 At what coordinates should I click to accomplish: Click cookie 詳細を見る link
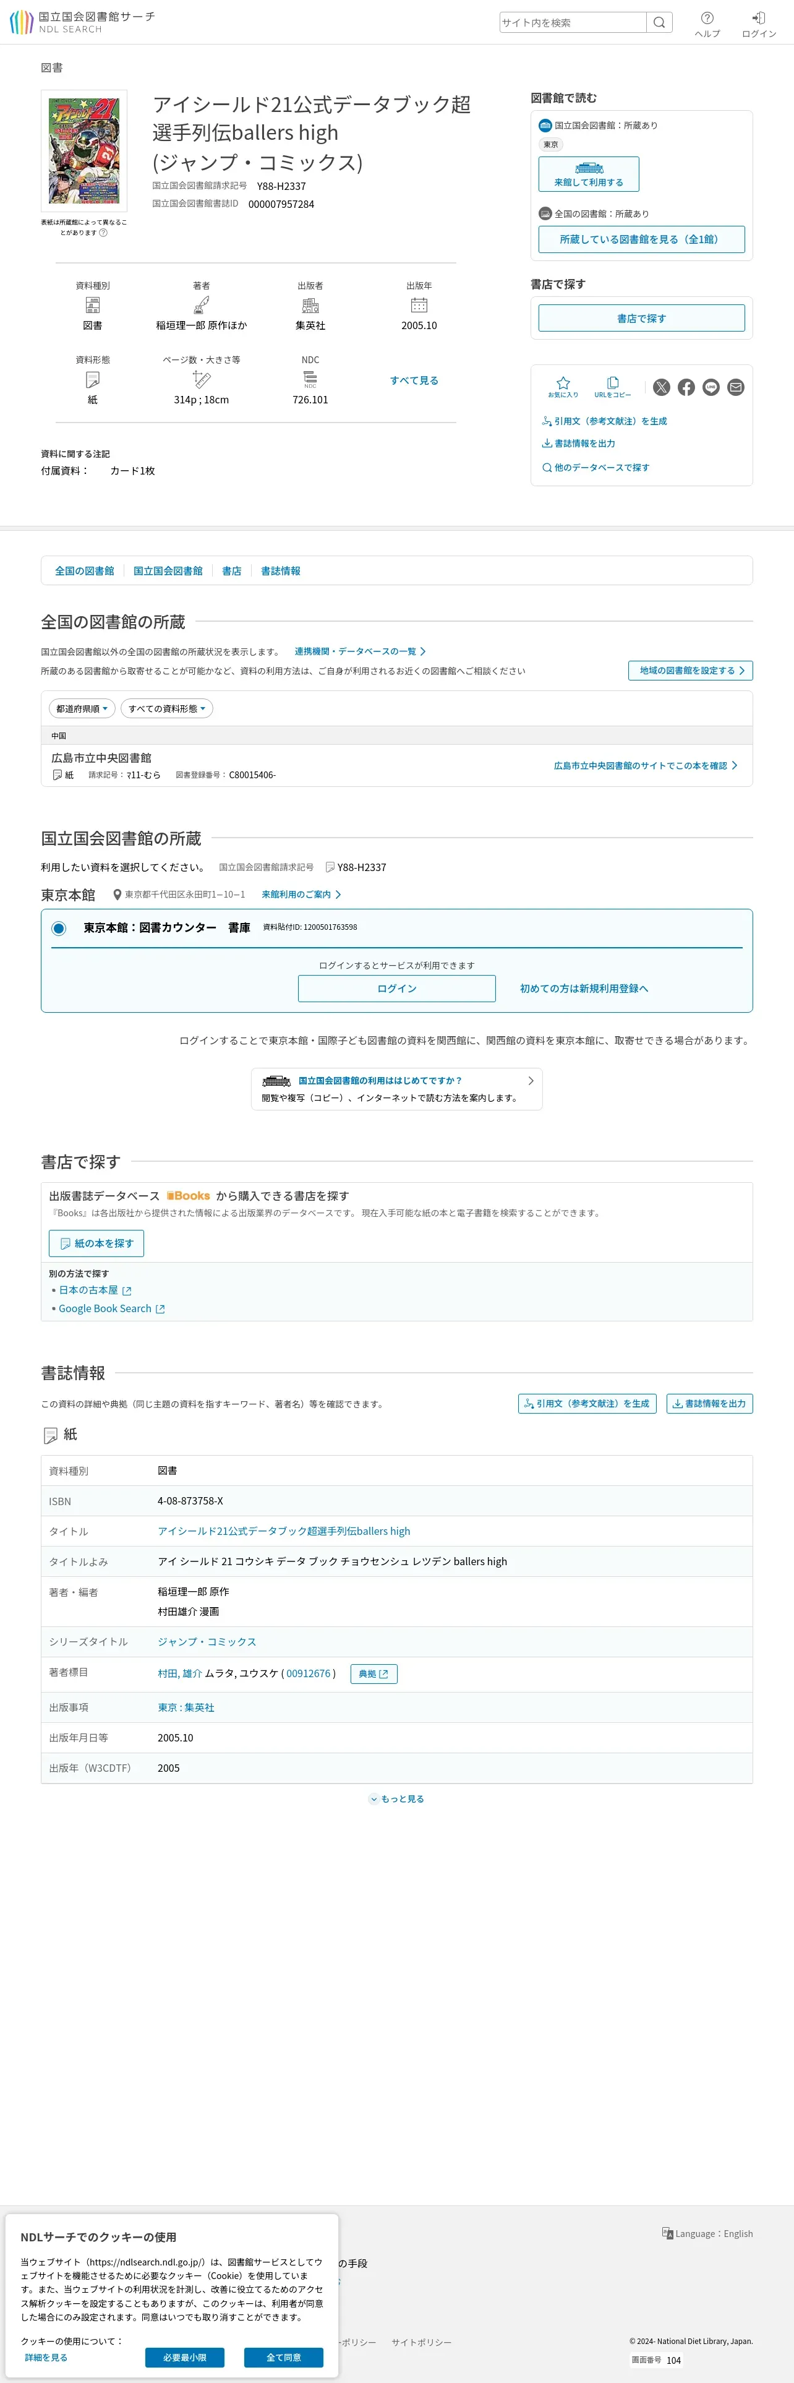pos(45,2357)
